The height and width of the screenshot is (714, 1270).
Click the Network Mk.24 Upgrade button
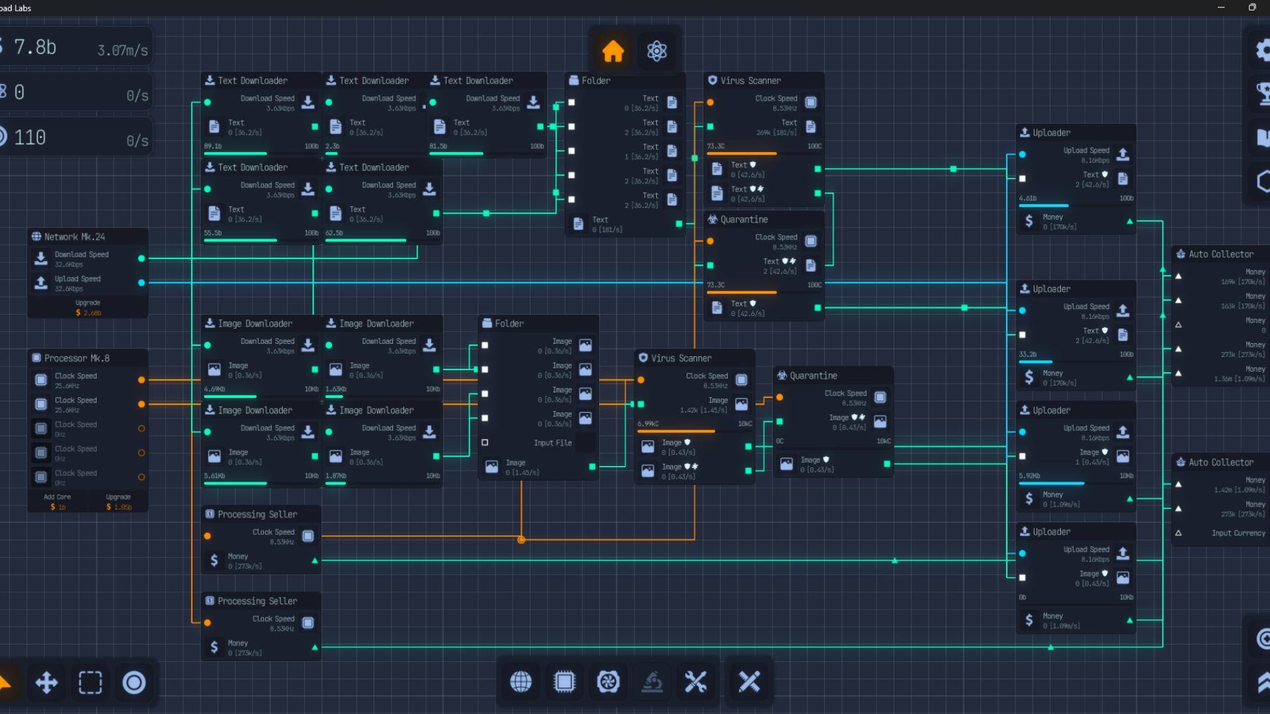pos(88,308)
